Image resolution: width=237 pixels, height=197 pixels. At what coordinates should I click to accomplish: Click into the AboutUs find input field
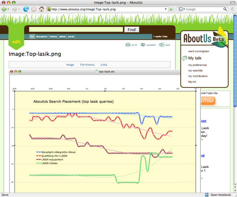click(76, 30)
